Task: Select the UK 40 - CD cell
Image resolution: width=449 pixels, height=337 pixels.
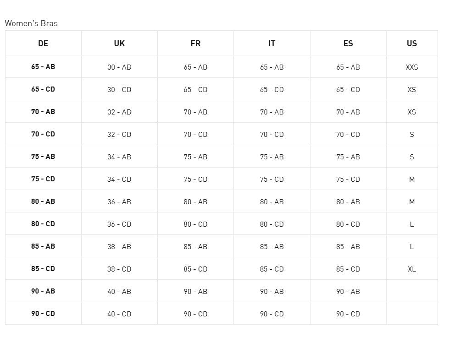Action: coord(119,314)
